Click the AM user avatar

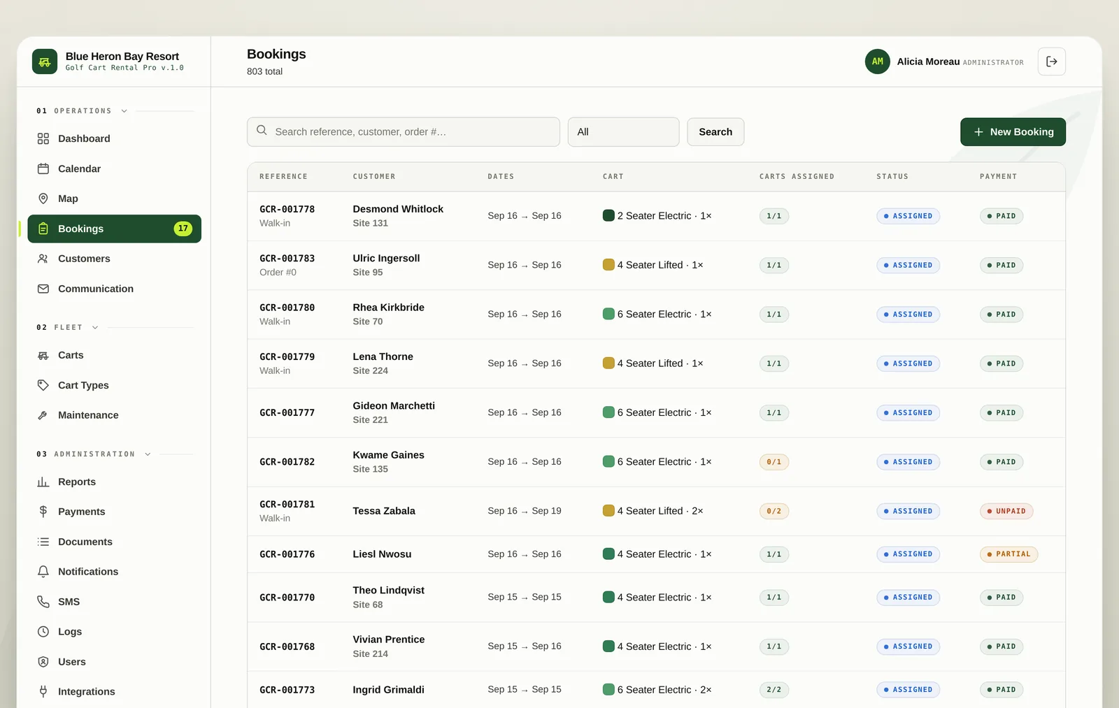pos(878,62)
